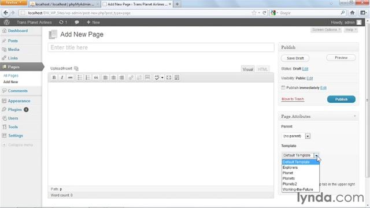Open Appearance in sidebar
370x208 pixels.
click(19, 101)
